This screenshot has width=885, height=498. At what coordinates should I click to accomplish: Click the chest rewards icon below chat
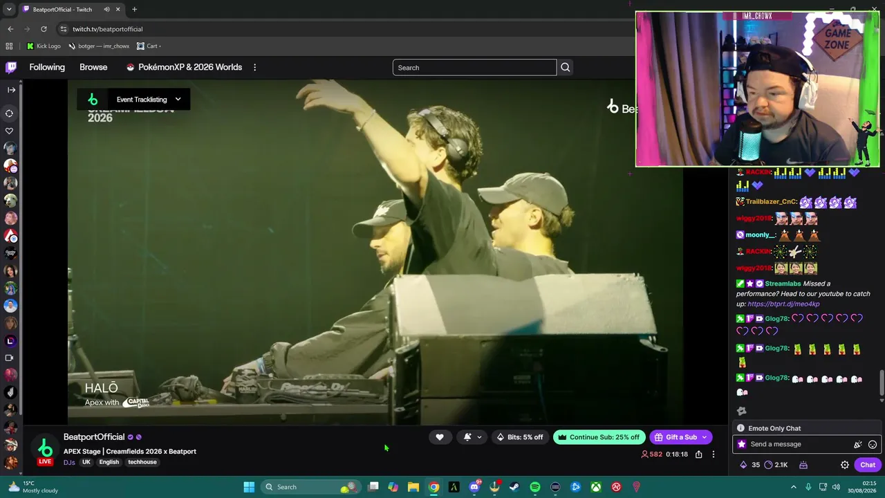(x=803, y=465)
